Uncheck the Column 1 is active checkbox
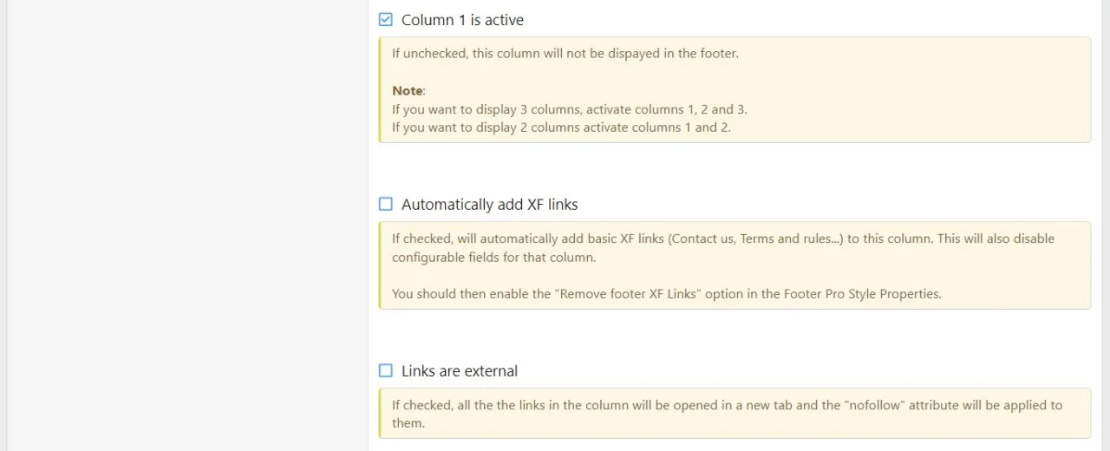1110x451 pixels. [386, 19]
